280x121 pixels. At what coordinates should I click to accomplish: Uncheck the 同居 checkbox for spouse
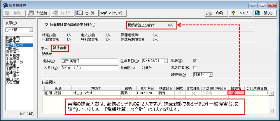point(195,61)
